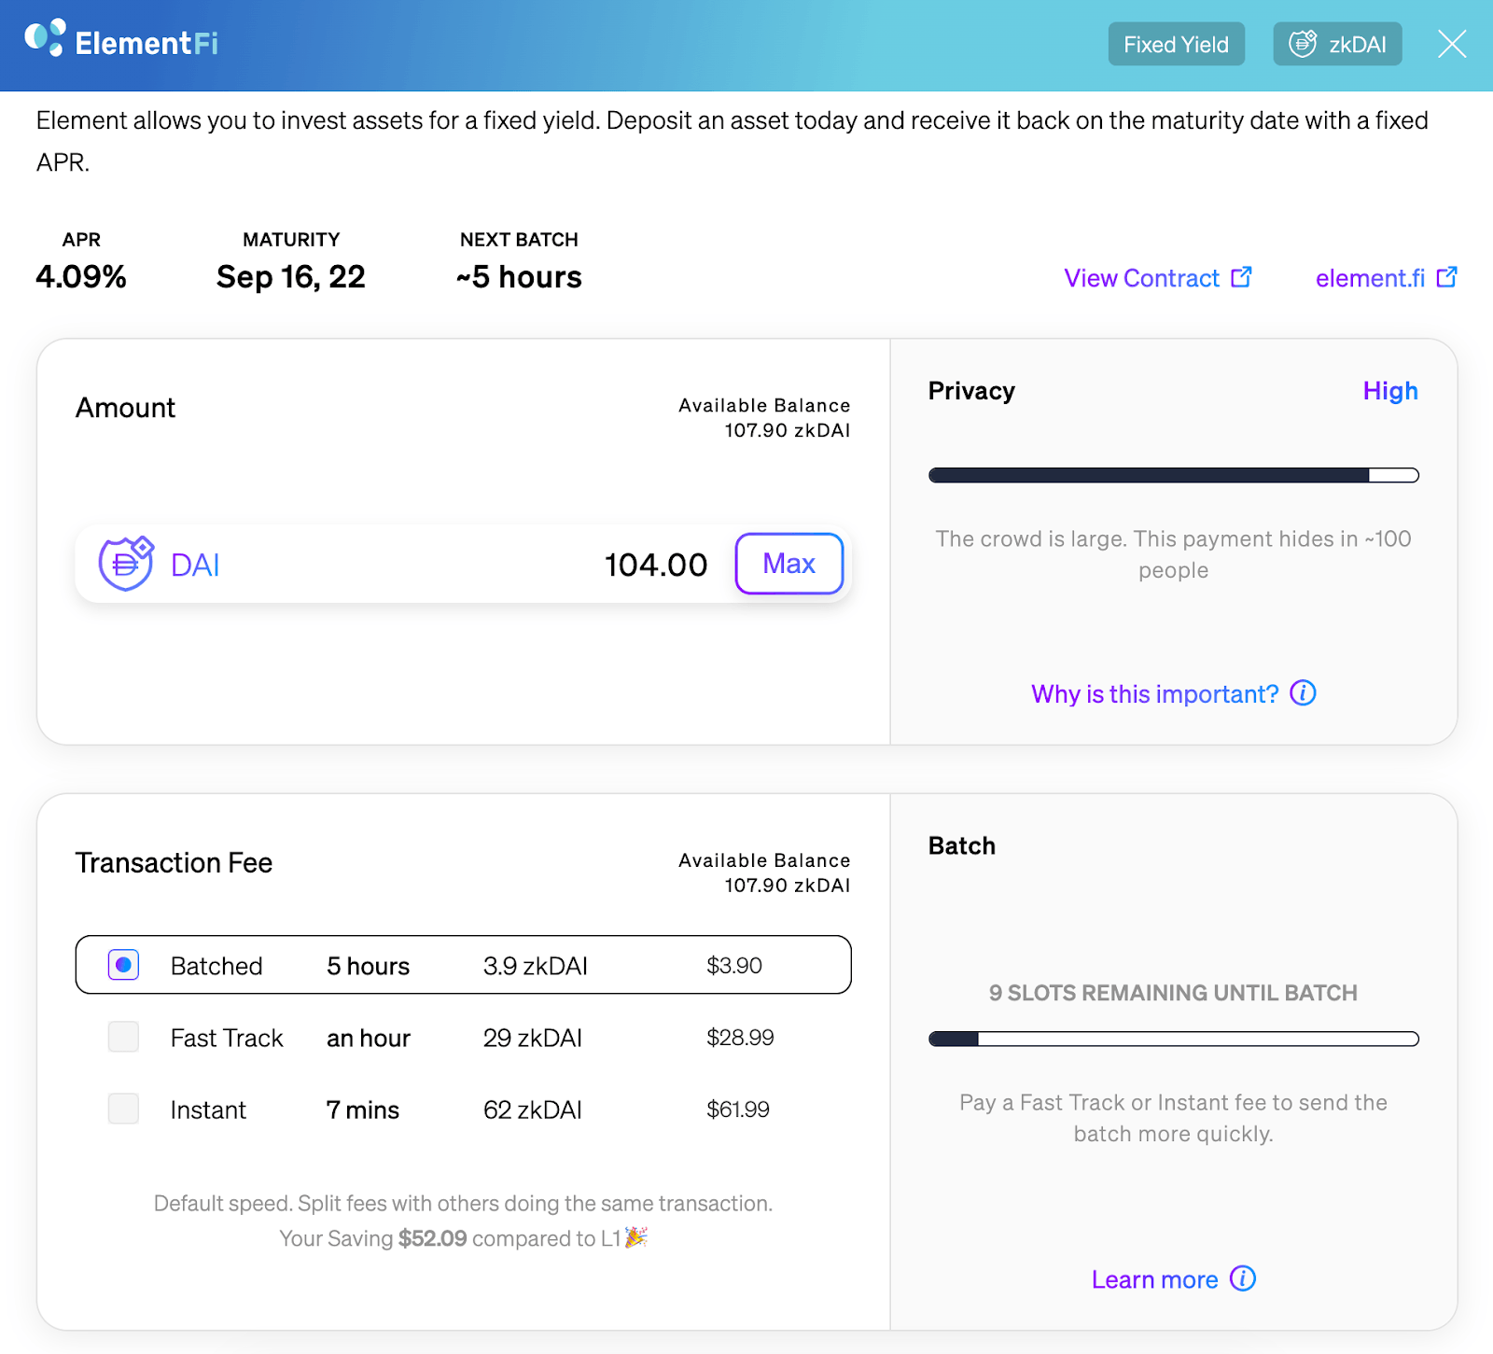Click the DAI shield token icon
1493x1354 pixels.
click(126, 564)
